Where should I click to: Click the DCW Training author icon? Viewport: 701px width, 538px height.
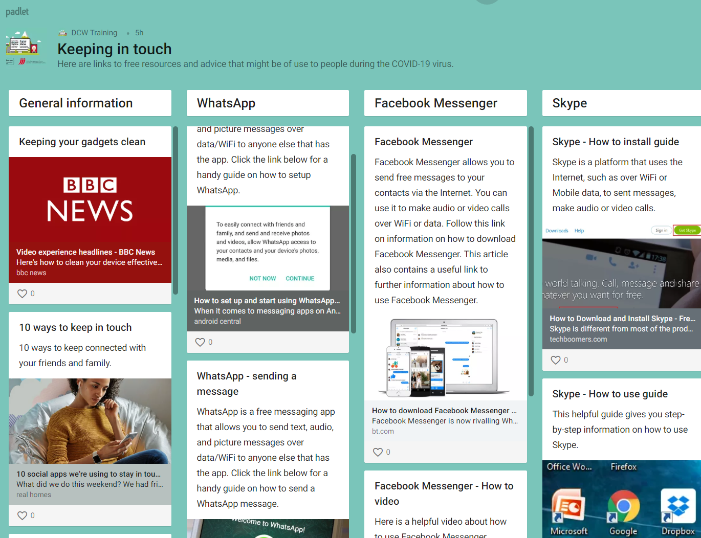tap(63, 33)
